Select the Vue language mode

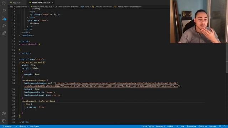point(182,127)
